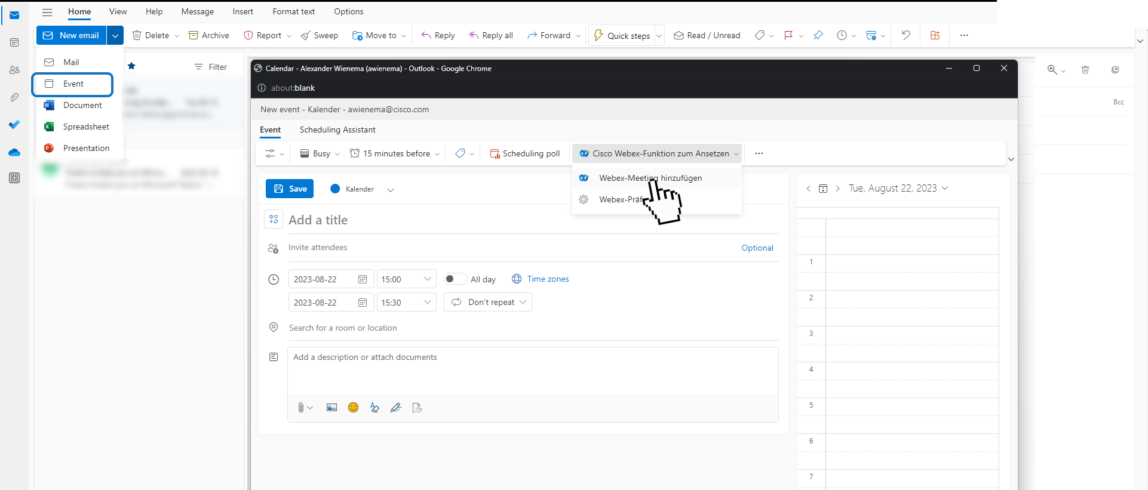Go to the previous day in day view
This screenshot has width=1148, height=490.
click(x=808, y=189)
